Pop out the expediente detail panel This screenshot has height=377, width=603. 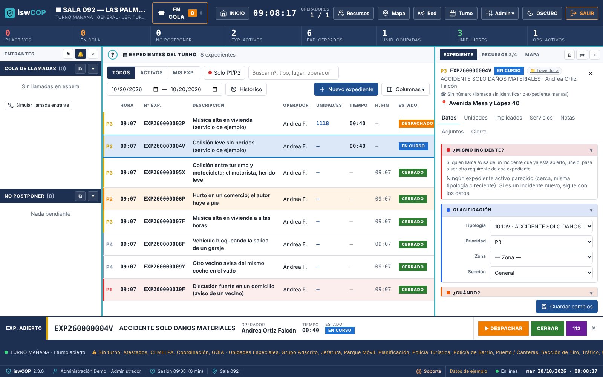tap(569, 55)
